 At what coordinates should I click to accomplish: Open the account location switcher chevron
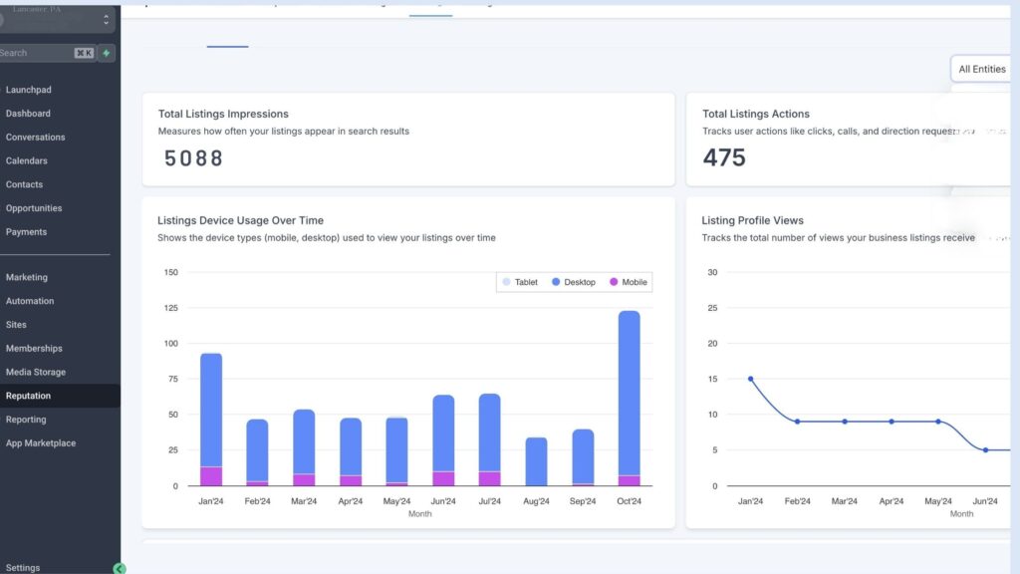coord(106,20)
